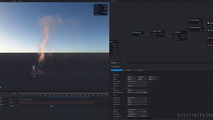
Task: Click the Emitters input port on Simulation node
Action: 173,37
